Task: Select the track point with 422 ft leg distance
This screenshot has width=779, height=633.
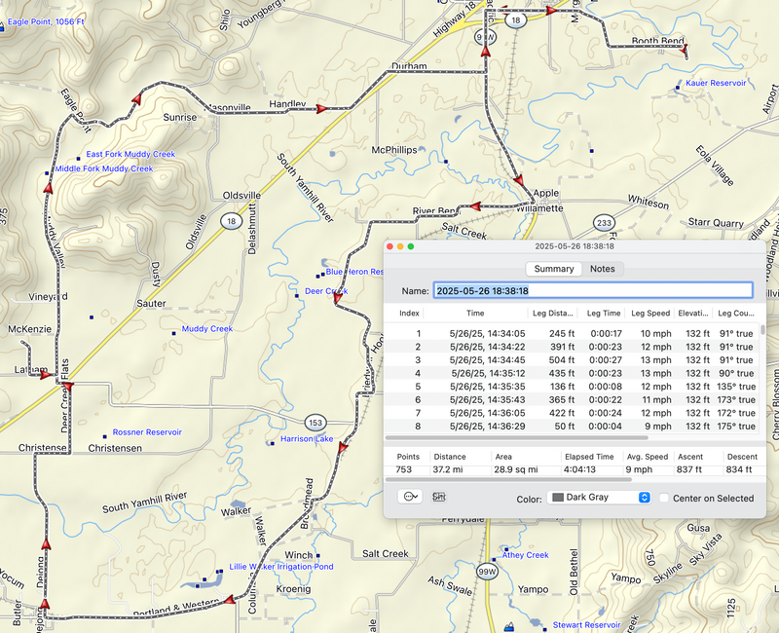Action: click(x=573, y=413)
